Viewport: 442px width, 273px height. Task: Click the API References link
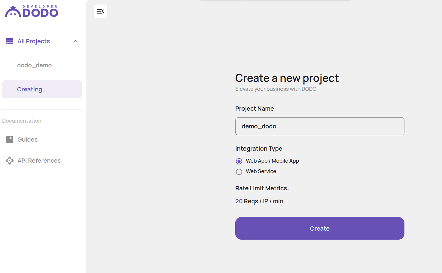point(39,161)
